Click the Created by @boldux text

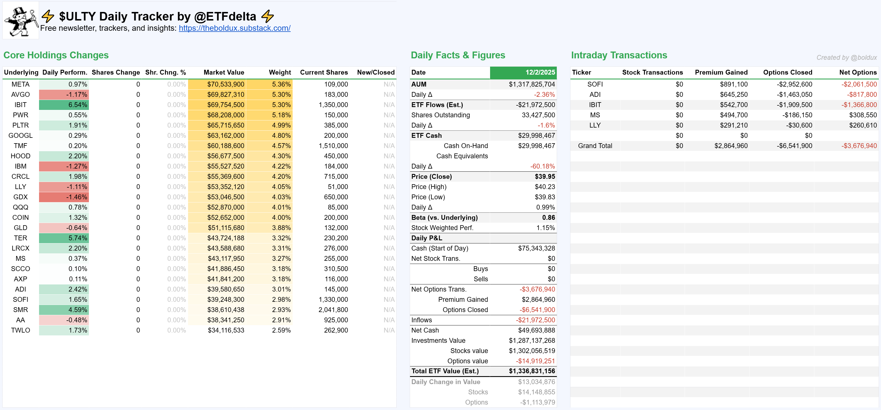(846, 58)
